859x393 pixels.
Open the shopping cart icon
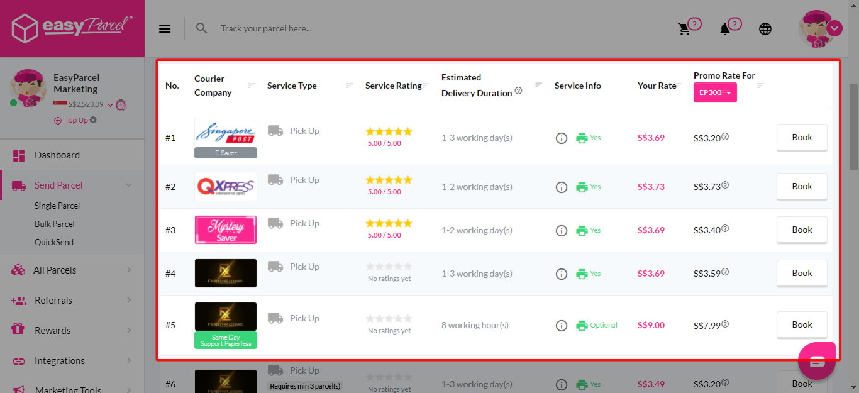pyautogui.click(x=685, y=28)
